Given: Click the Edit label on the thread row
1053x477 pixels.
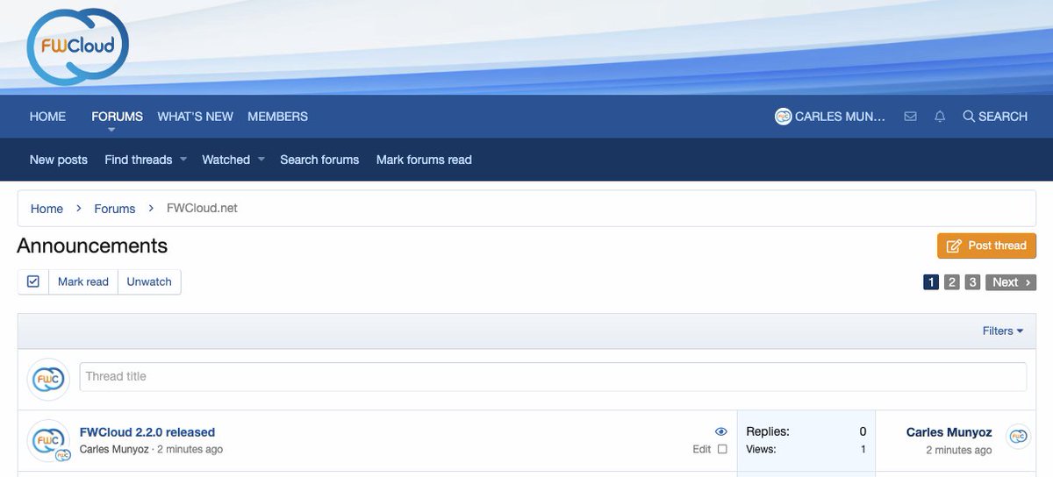Looking at the screenshot, I should coord(702,449).
